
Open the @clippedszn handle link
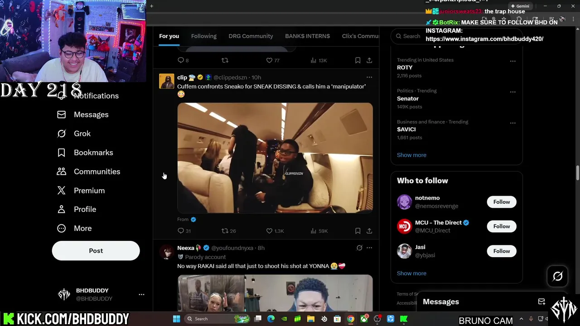tap(231, 77)
